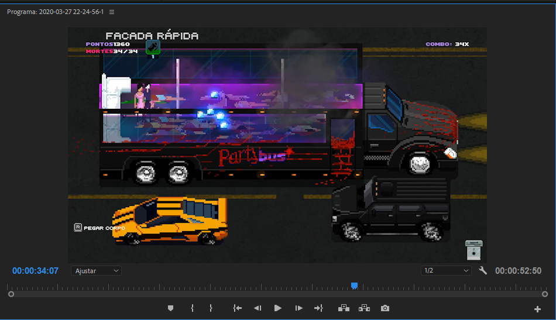Click the Lift button

tap(344, 308)
